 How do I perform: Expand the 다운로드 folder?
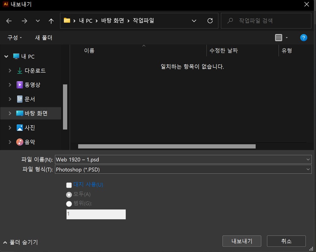(10, 71)
